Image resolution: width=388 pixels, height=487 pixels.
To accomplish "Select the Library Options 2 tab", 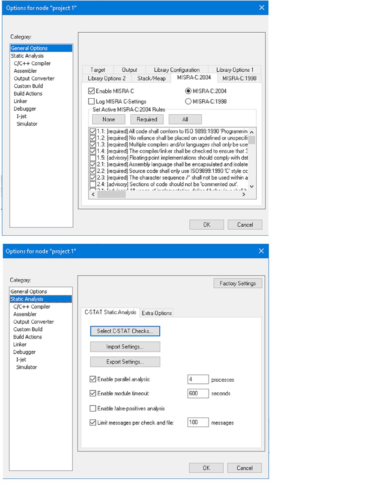I will [106, 78].
